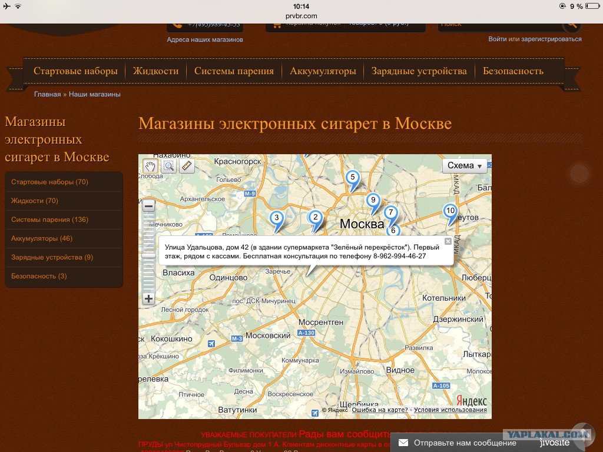Open sidebar Стартовые наборы (70)
This screenshot has width=603, height=452.
click(x=49, y=182)
